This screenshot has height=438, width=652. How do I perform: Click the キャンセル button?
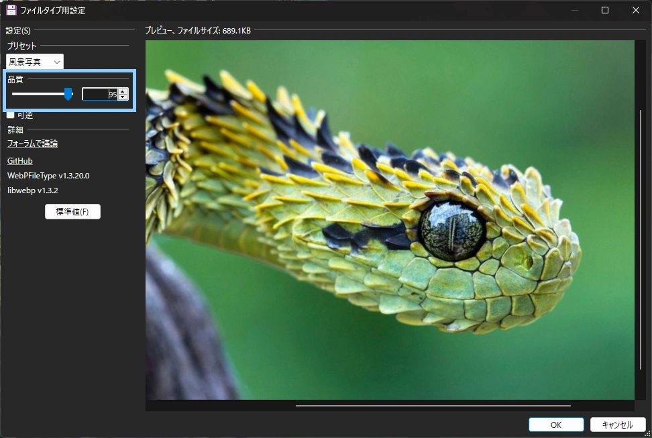pos(618,425)
